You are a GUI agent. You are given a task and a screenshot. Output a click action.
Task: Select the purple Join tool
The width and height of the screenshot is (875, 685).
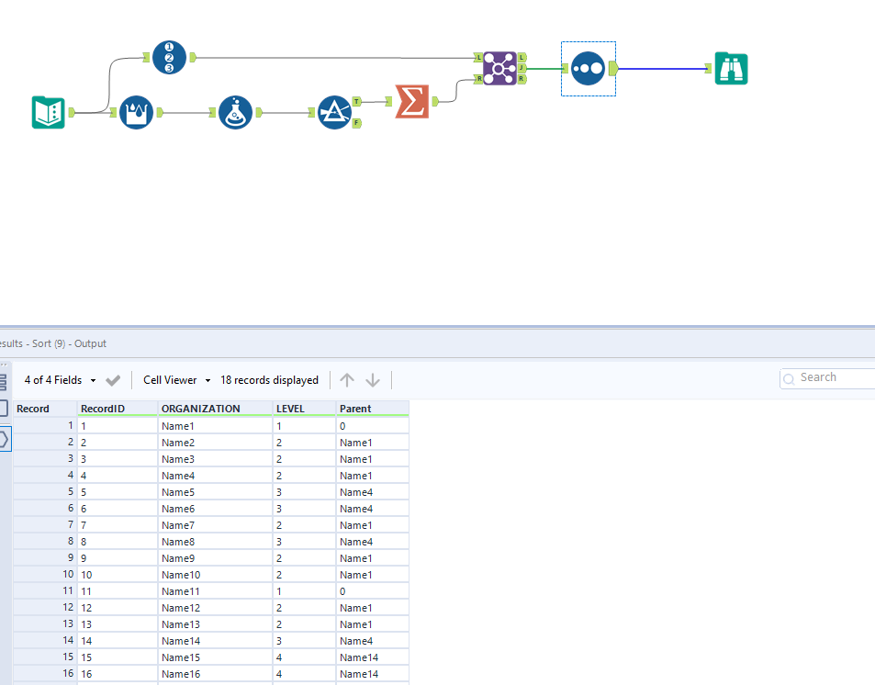[499, 66]
